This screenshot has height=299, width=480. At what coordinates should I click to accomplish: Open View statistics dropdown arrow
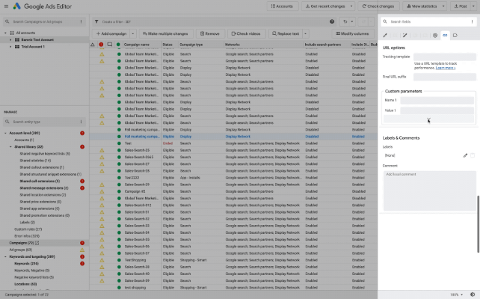(443, 6)
